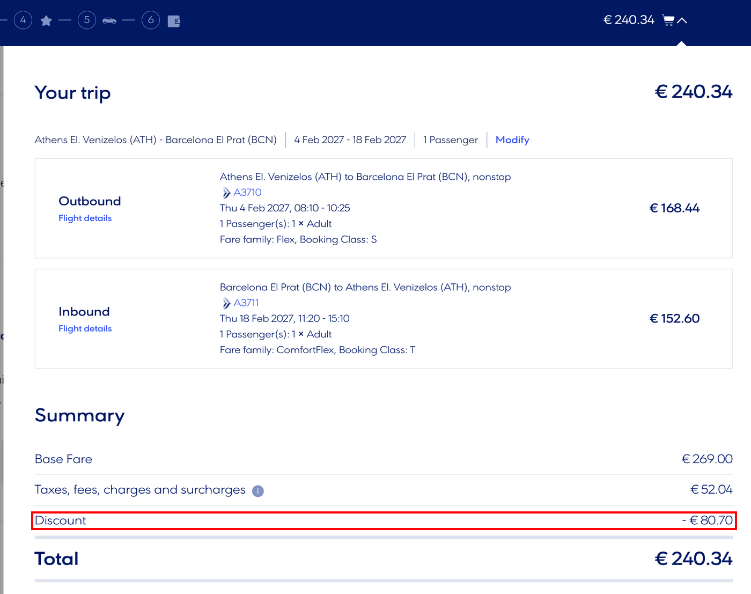This screenshot has width=751, height=594.
Task: Click 'Thu 18 Feb 2027, 11:20 - 15:10'
Action: pyautogui.click(x=285, y=318)
